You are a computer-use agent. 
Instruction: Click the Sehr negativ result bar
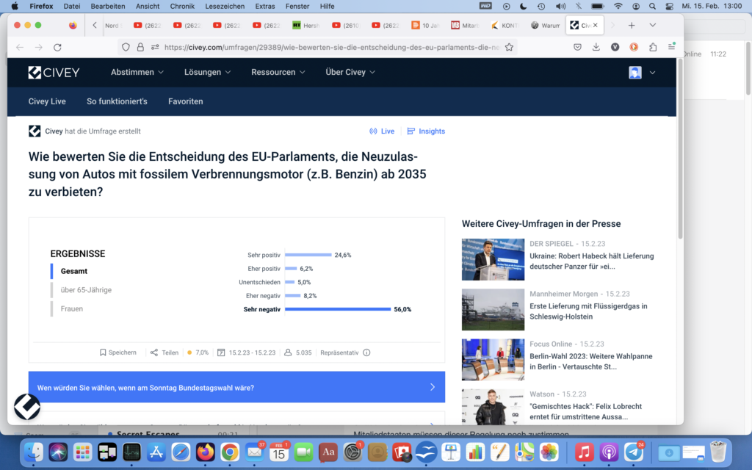pos(338,309)
